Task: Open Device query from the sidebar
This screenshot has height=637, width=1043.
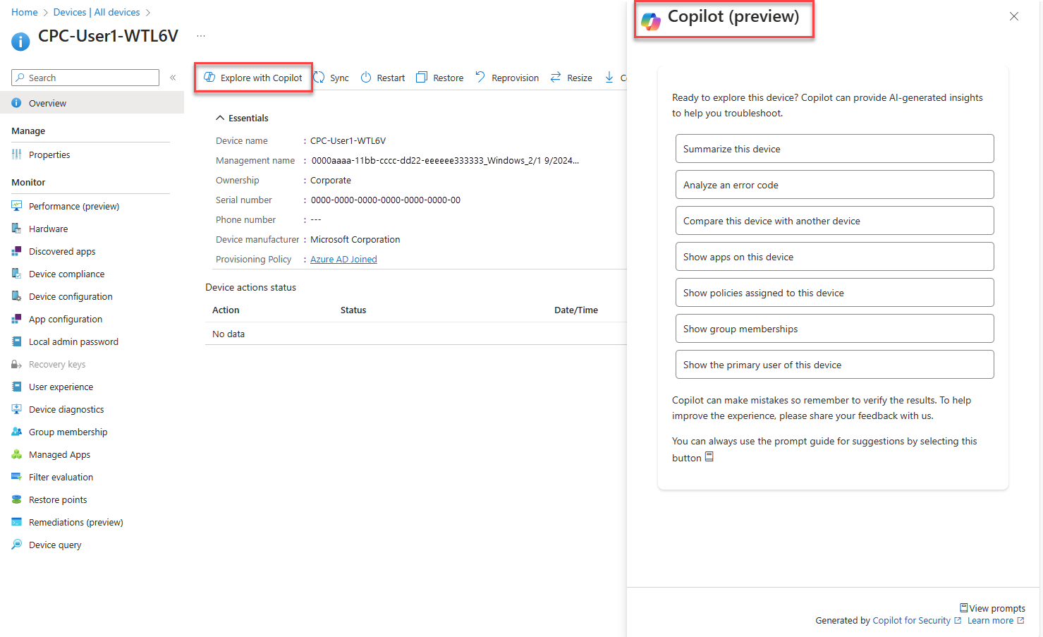Action: click(55, 545)
